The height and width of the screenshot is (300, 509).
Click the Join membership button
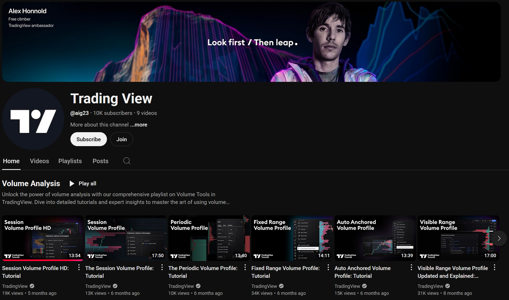[121, 139]
